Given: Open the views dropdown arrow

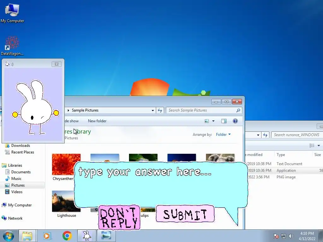Looking at the screenshot, I should tap(214, 121).
